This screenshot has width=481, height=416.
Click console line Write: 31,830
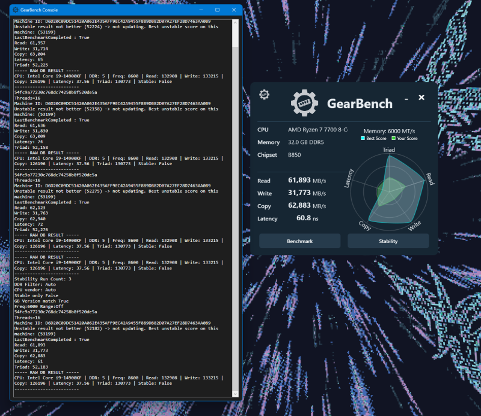[x=31, y=131]
